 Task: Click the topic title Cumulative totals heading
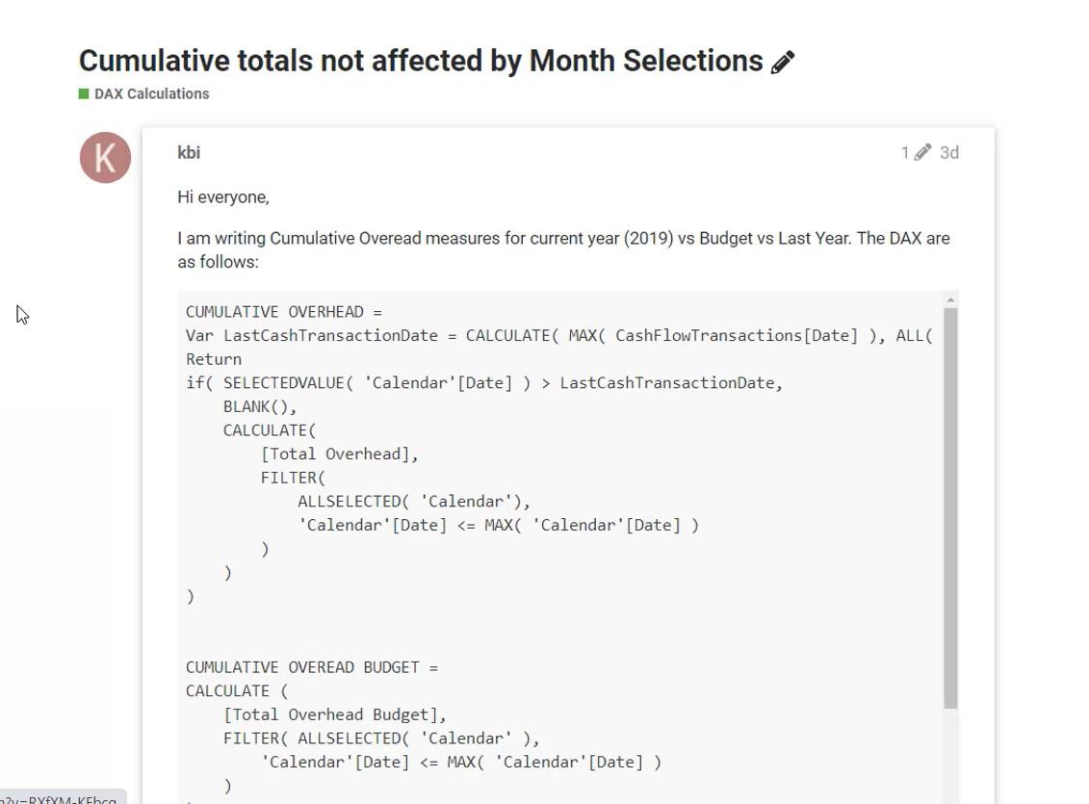(421, 61)
